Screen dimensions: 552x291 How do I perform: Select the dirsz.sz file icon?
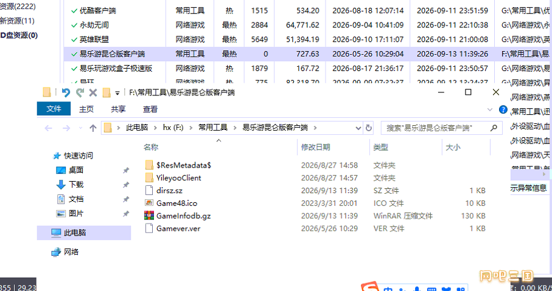(149, 190)
